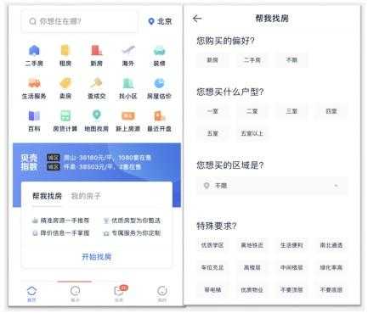
Task: Switch to the 我的房子 tab
Action: point(86,196)
